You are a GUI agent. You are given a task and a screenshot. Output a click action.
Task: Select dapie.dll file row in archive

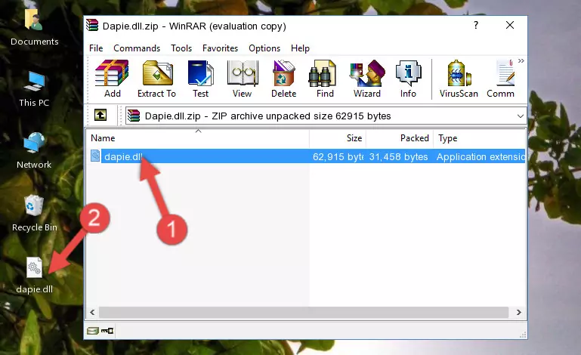coord(306,156)
